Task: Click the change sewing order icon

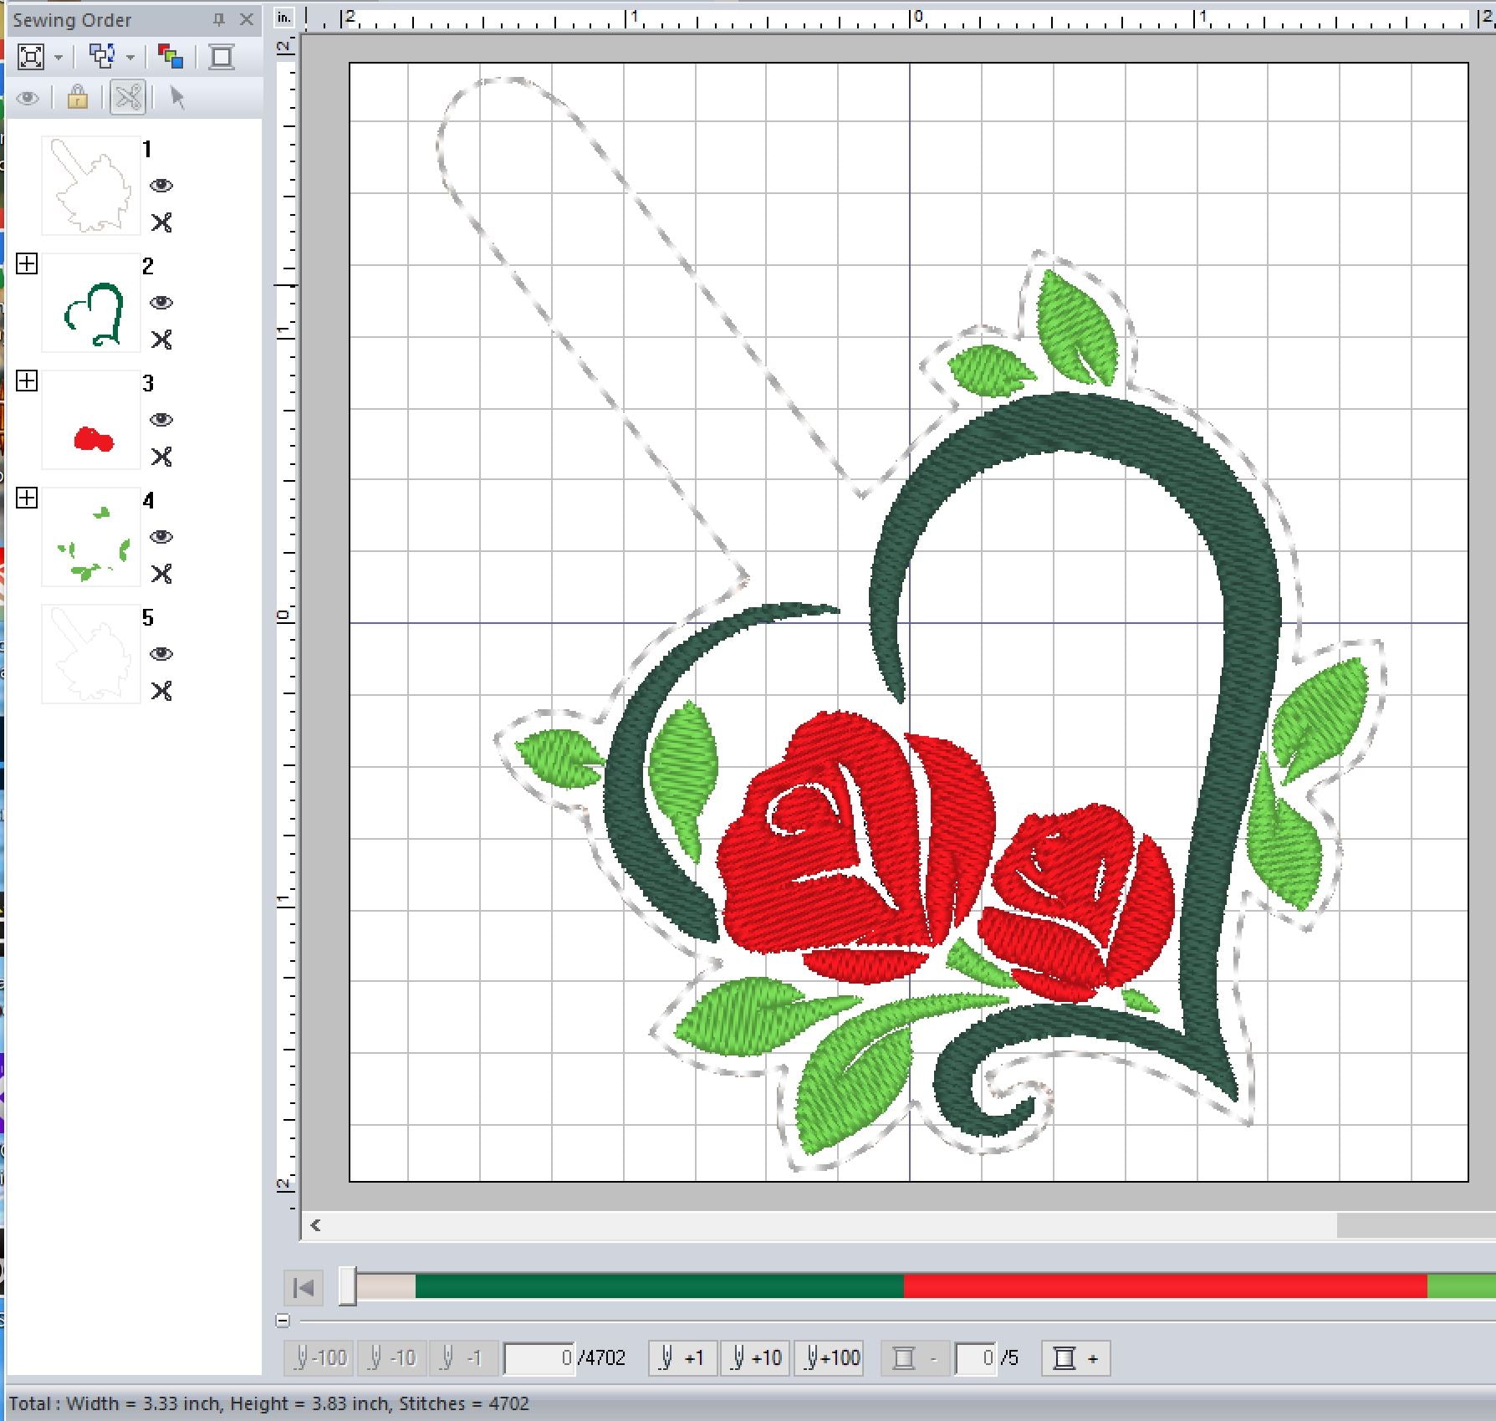Action: coord(102,57)
